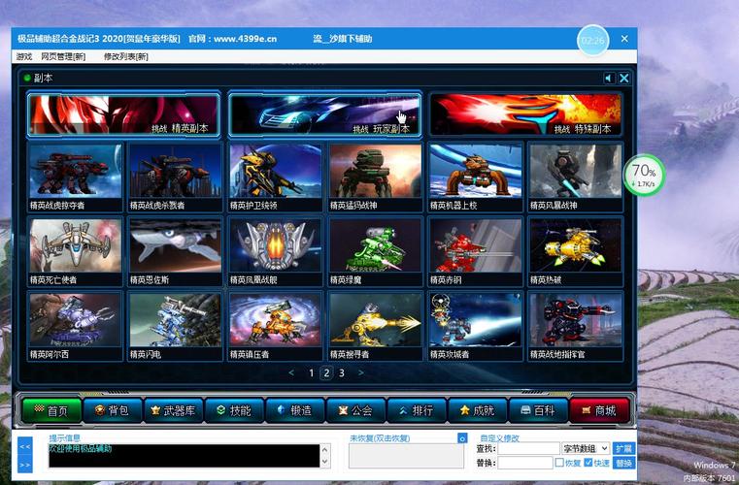
Task: Open the 成就 achievements panel
Action: [477, 410]
